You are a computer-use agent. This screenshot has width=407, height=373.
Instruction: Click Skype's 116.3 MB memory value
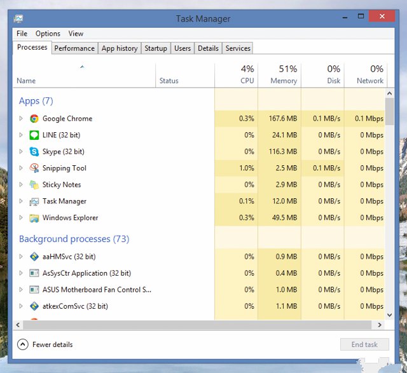283,151
